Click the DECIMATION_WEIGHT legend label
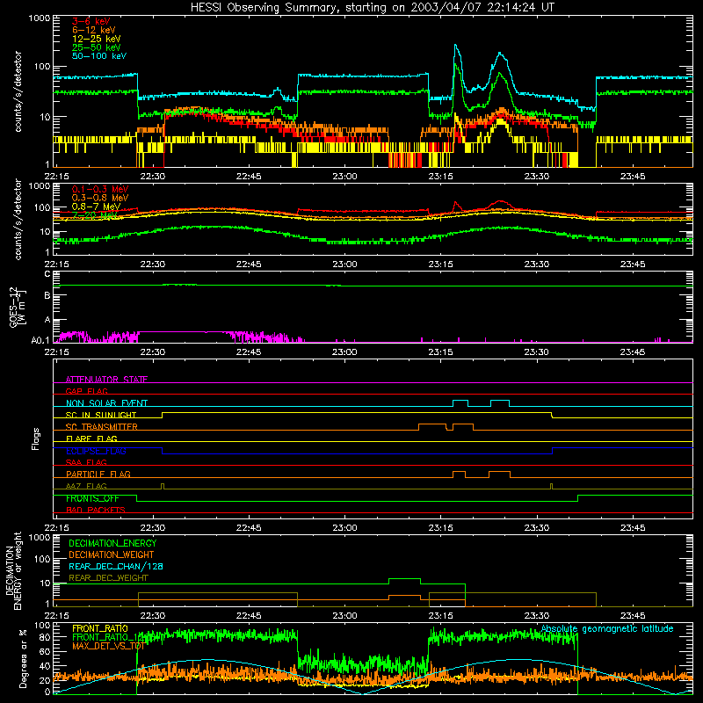Screen dimensions: 703x703 pyautogui.click(x=112, y=555)
